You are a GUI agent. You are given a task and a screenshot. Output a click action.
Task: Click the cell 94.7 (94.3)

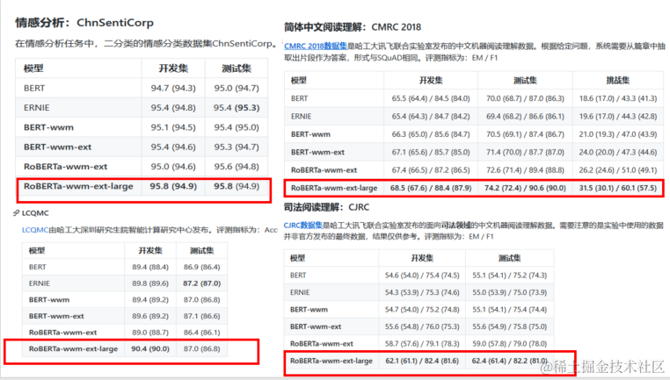coord(173,88)
